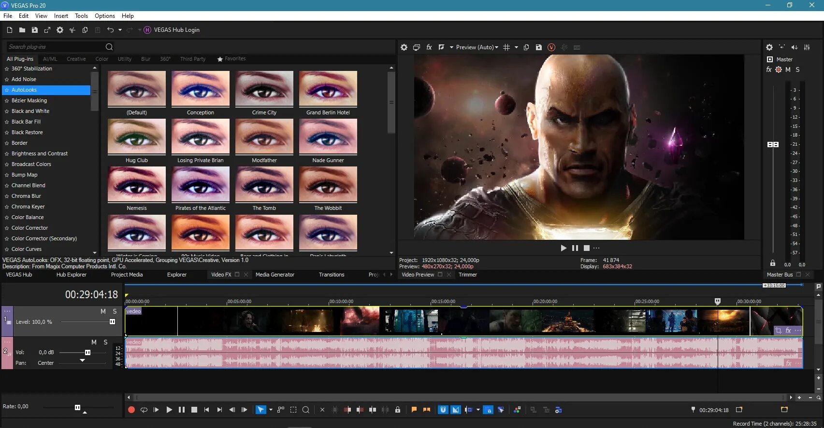Click the timeline Record button
Image resolution: width=824 pixels, height=428 pixels.
pyautogui.click(x=131, y=410)
